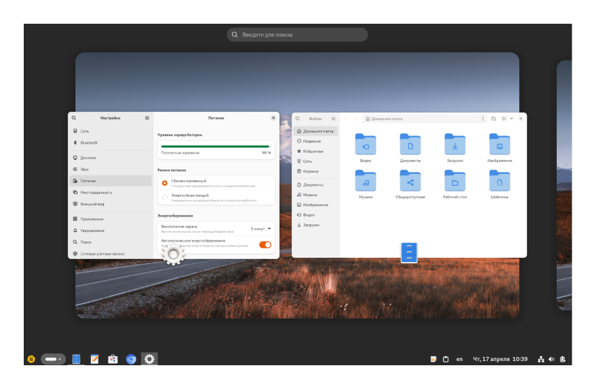
Task: Select the Сбалансированный power mode radio button
Action: point(165,183)
